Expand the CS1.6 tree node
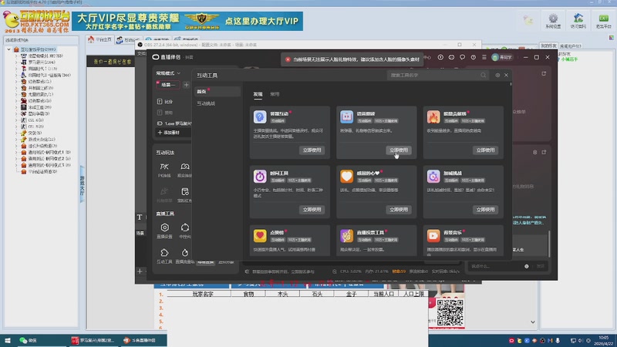This screenshot has width=617, height=347. [x=16, y=120]
